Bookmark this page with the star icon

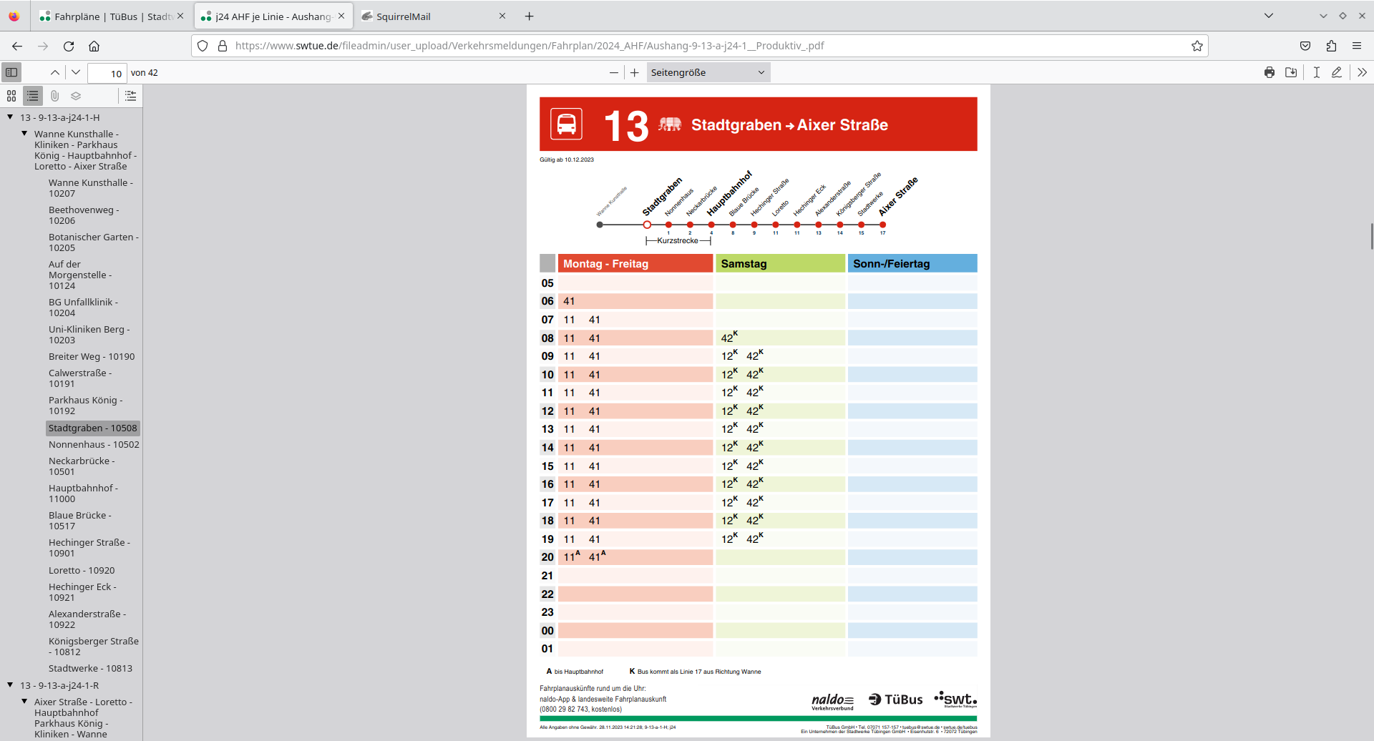point(1197,46)
